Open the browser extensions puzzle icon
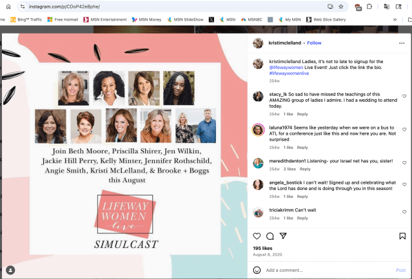This screenshot has height=279, width=412. 369,6
